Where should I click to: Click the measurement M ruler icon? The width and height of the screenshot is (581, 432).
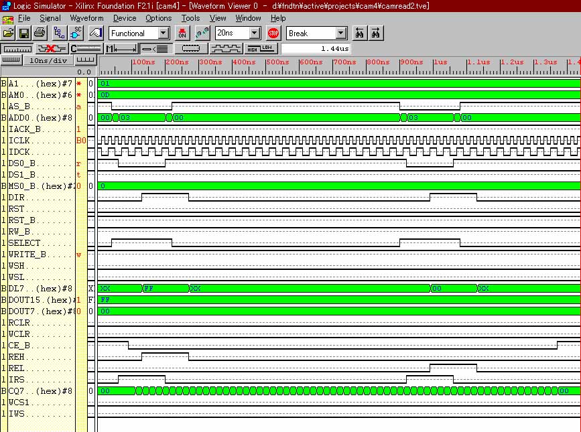coord(121,48)
